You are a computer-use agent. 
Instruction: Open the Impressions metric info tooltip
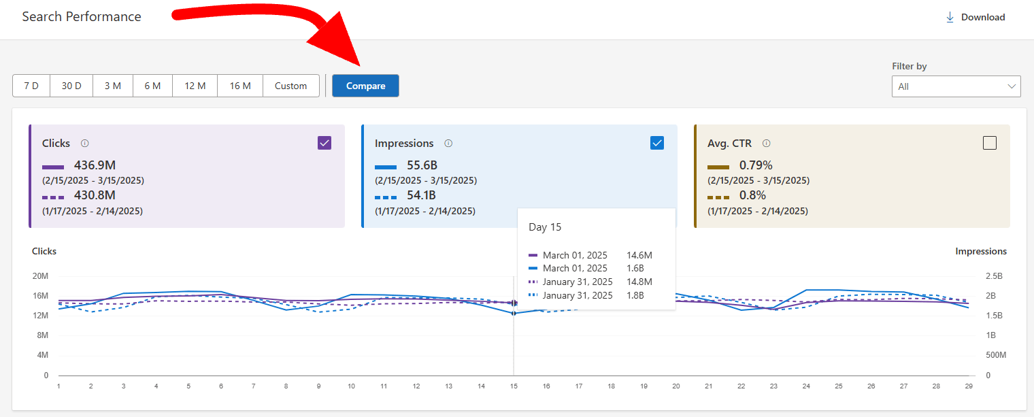pos(448,143)
